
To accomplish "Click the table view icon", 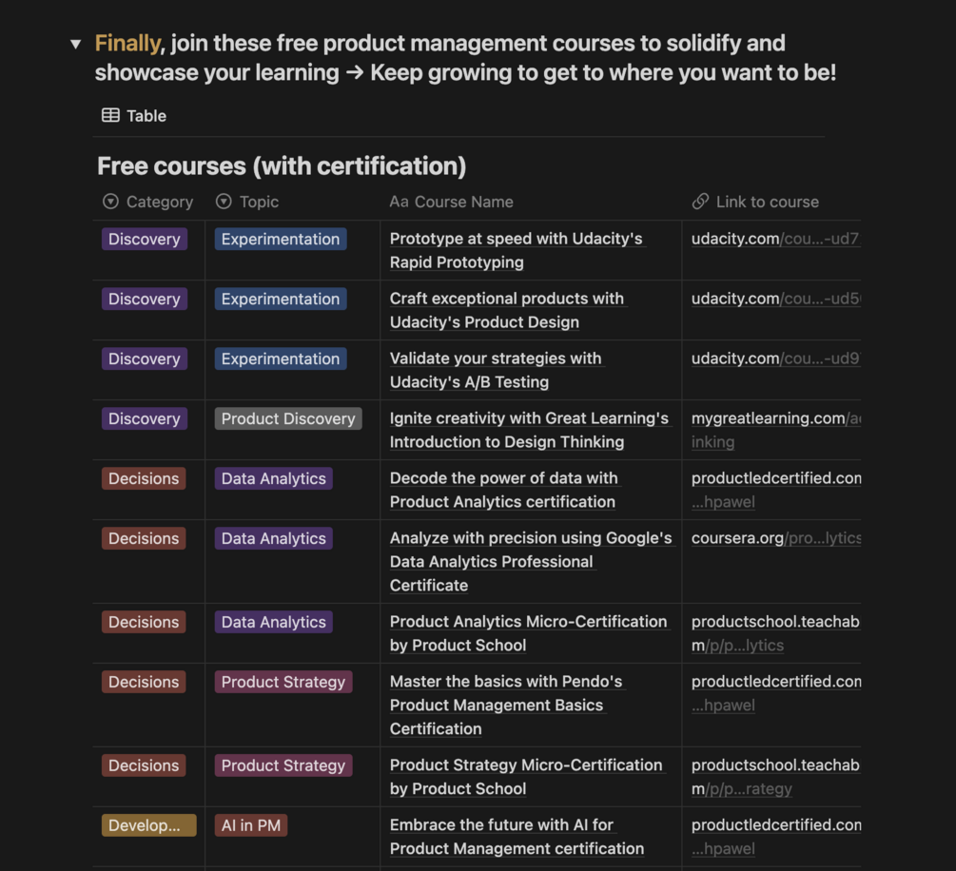I will coord(110,115).
